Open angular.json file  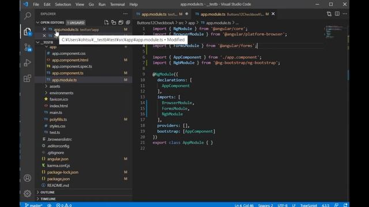pos(58,159)
